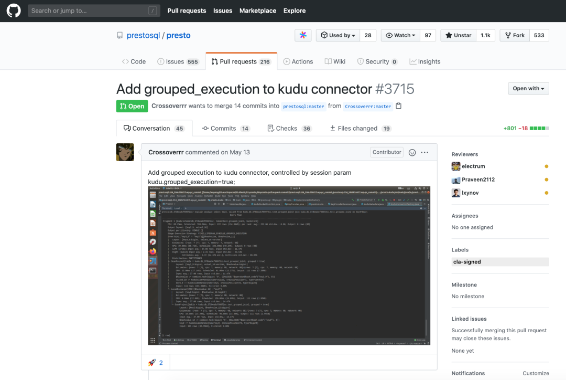Click the prestosql:master base branch
566x380 pixels.
303,107
